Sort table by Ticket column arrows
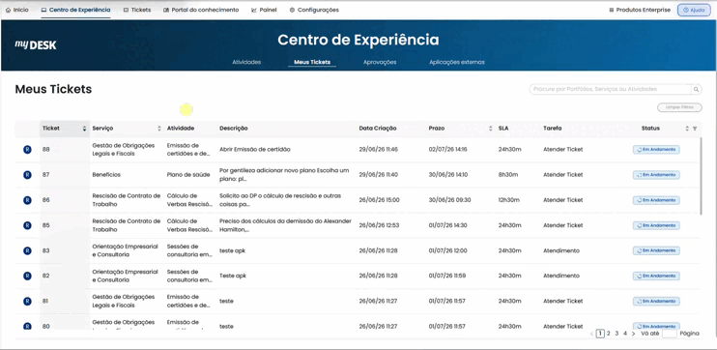This screenshot has height=350, width=717. tap(84, 129)
